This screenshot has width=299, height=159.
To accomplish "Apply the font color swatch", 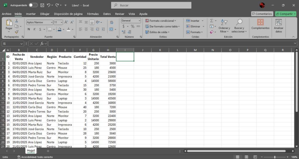I will point(68,29).
